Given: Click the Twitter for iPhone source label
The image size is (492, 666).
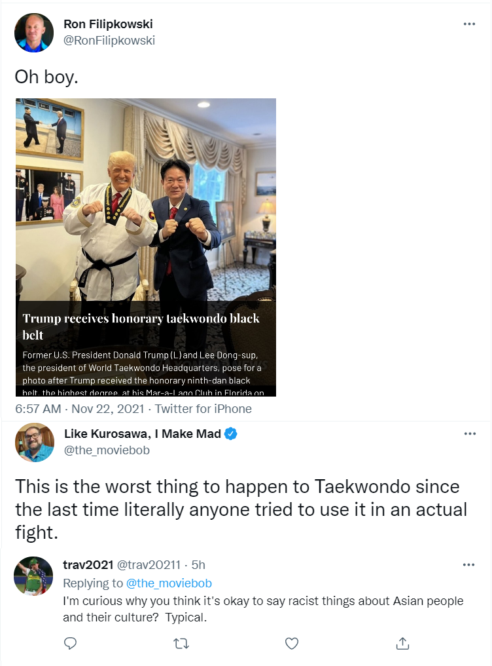Looking at the screenshot, I should point(203,408).
